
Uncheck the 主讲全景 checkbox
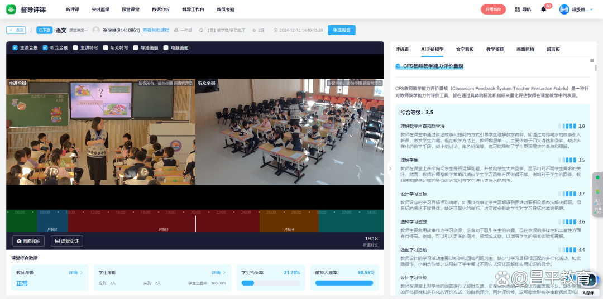(x=15, y=48)
